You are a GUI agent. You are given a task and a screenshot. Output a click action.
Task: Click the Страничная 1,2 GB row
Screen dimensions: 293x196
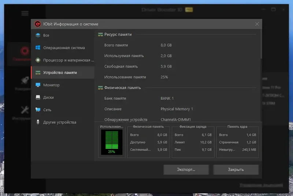pos(237,142)
